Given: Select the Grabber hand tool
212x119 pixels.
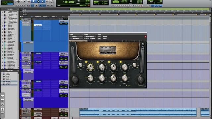Looking at the screenshot, I should point(43,1).
